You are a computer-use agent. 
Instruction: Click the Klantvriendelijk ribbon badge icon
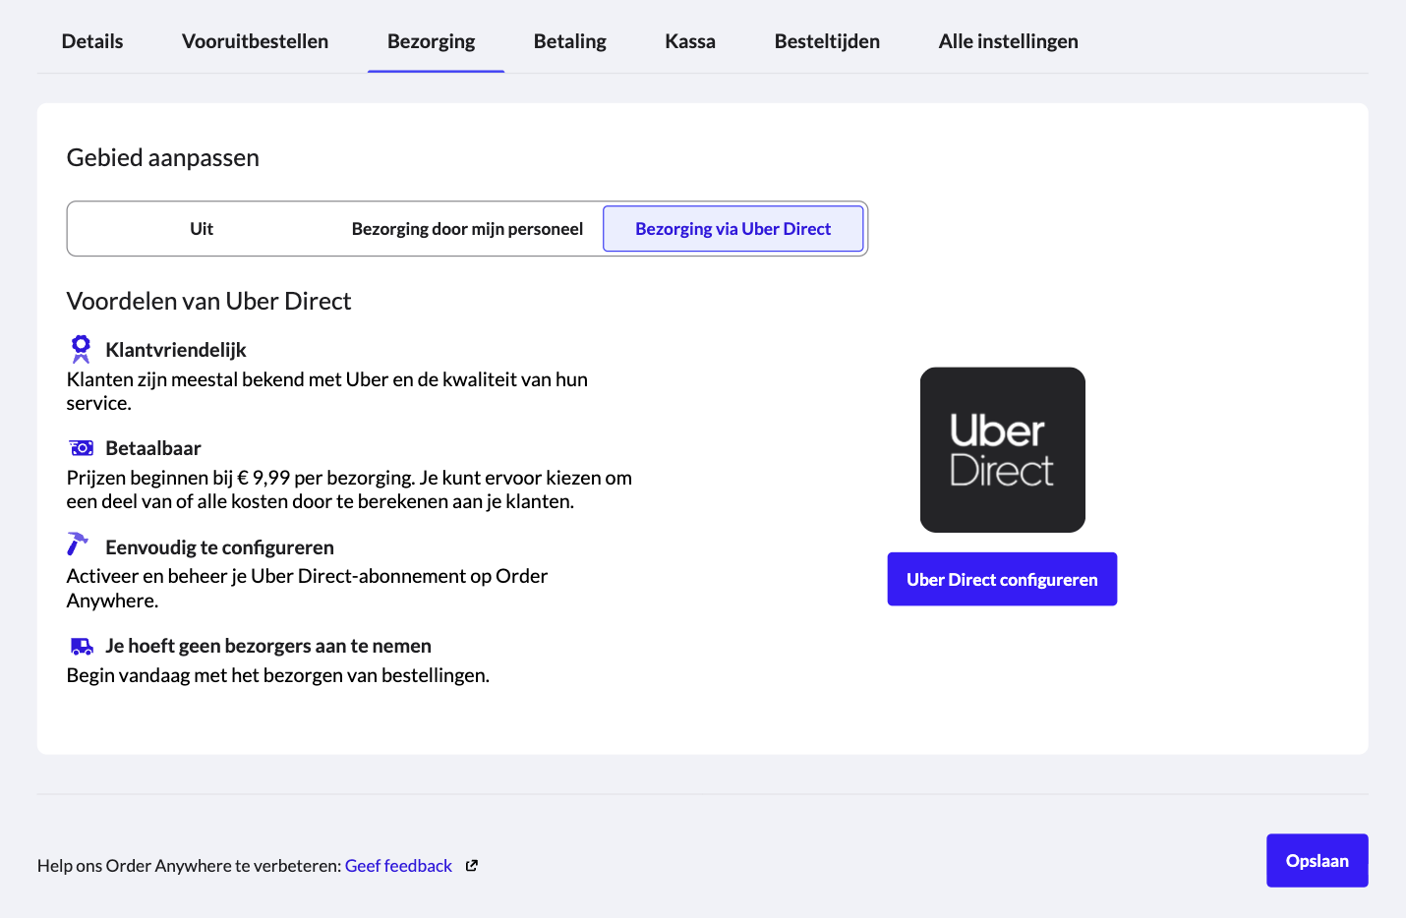click(81, 349)
